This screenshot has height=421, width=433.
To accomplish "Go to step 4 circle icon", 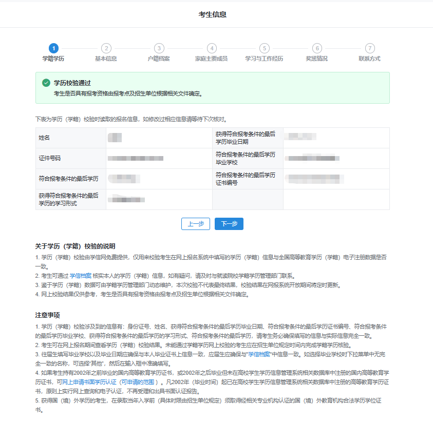I will (212, 48).
